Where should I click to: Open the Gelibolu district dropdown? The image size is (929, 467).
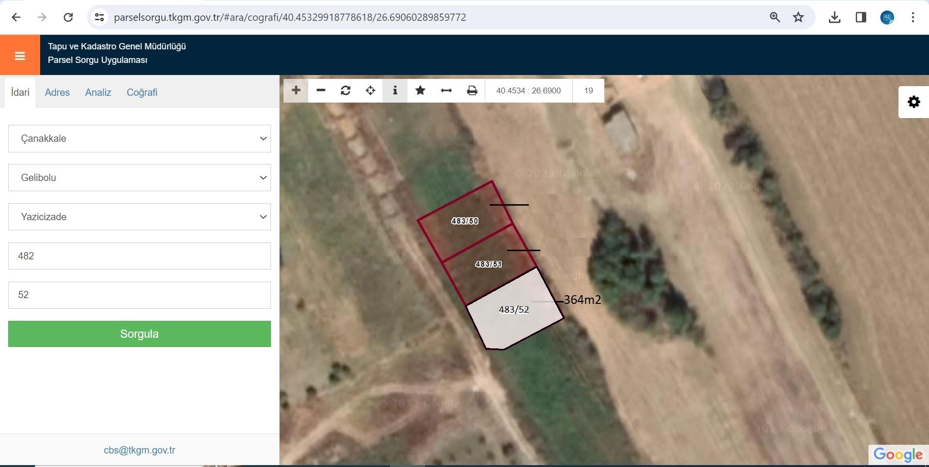pyautogui.click(x=139, y=178)
